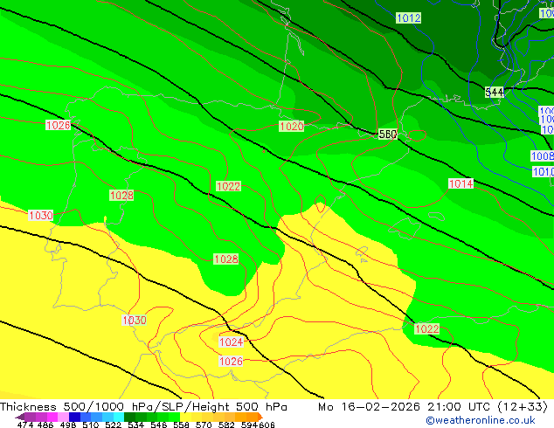Screen dimensions: 554x428
Task: Click the dark green legend swatch above 534
Action: pyautogui.click(x=129, y=417)
